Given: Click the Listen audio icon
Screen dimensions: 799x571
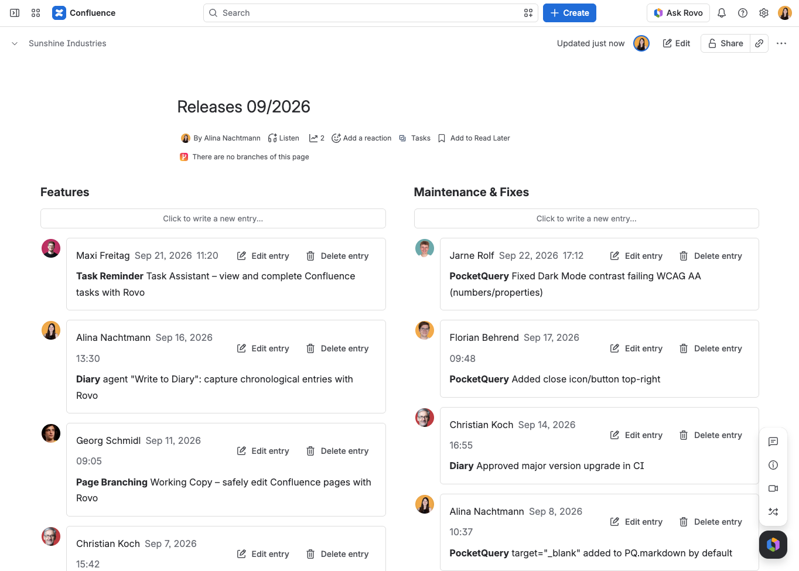Looking at the screenshot, I should [284, 138].
